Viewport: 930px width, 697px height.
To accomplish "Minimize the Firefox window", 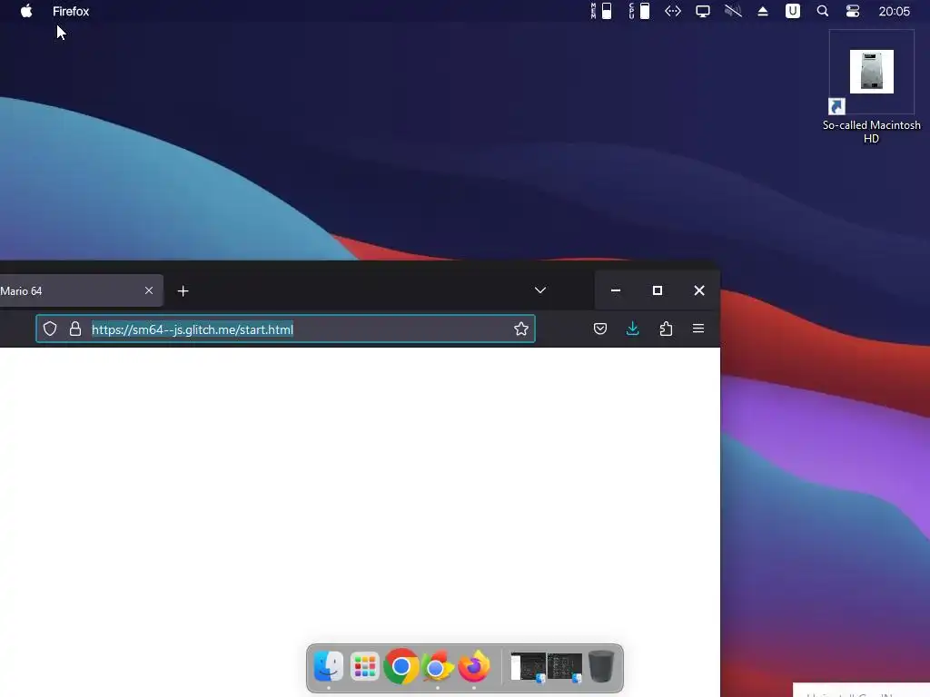I will pyautogui.click(x=616, y=290).
